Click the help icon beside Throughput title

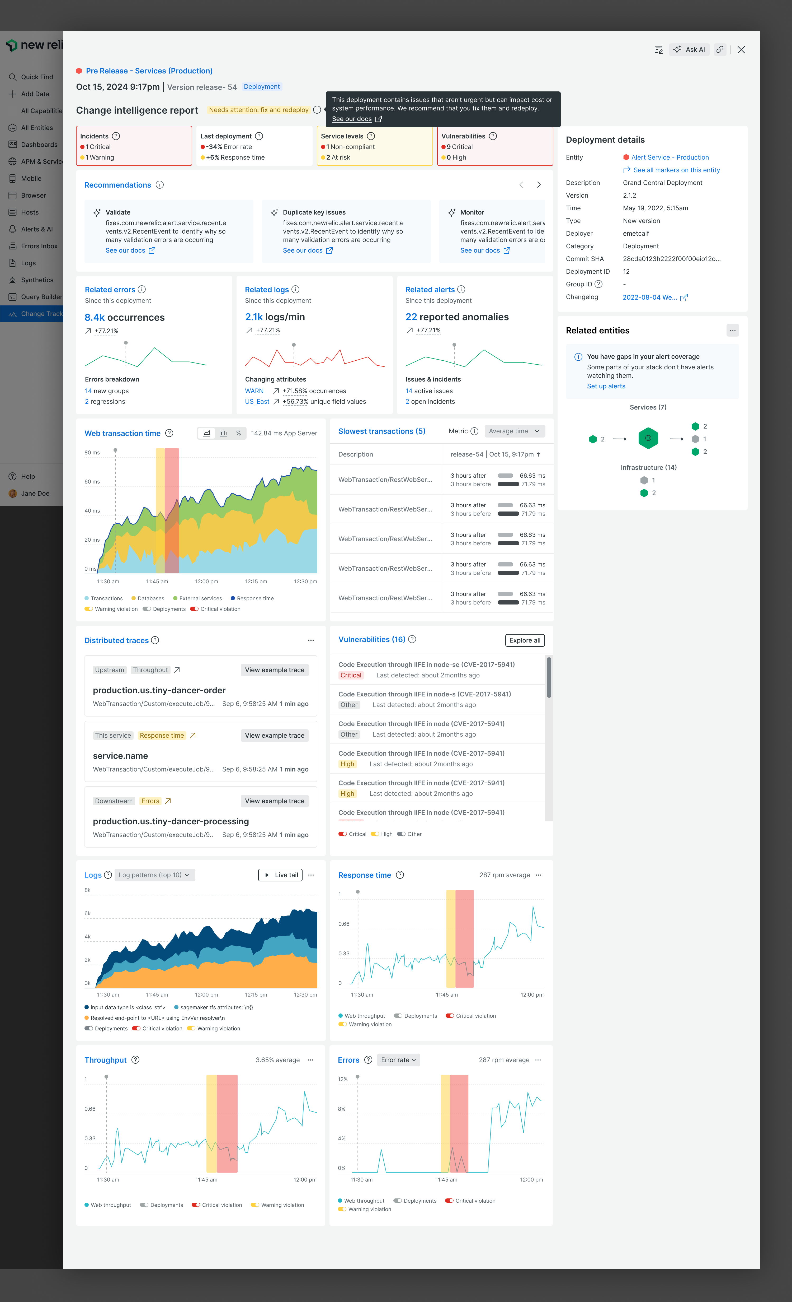click(x=135, y=1060)
